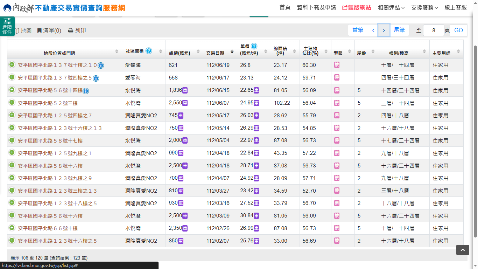Screen dimensions: 478x269
Task: Go to previous page with left arrow
Action: pos(373,30)
